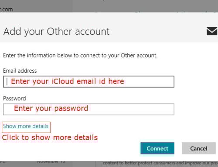The image size is (218, 167).
Task: Click the ".com" text behind the dialog
Action: pos(7,10)
